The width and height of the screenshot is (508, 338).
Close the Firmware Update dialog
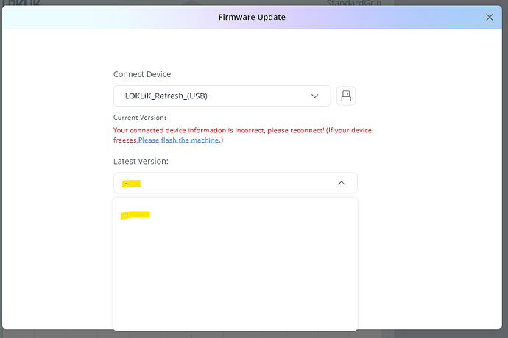coord(489,17)
